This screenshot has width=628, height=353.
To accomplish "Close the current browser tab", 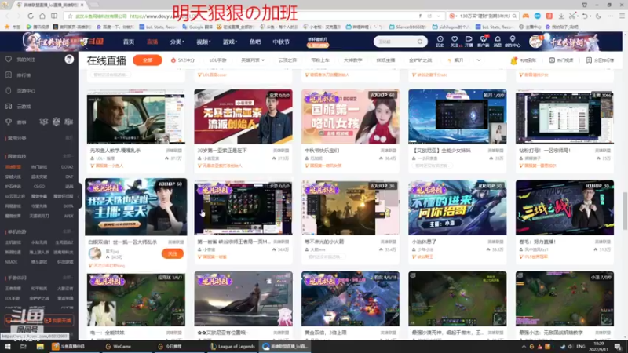I will [x=82, y=5].
